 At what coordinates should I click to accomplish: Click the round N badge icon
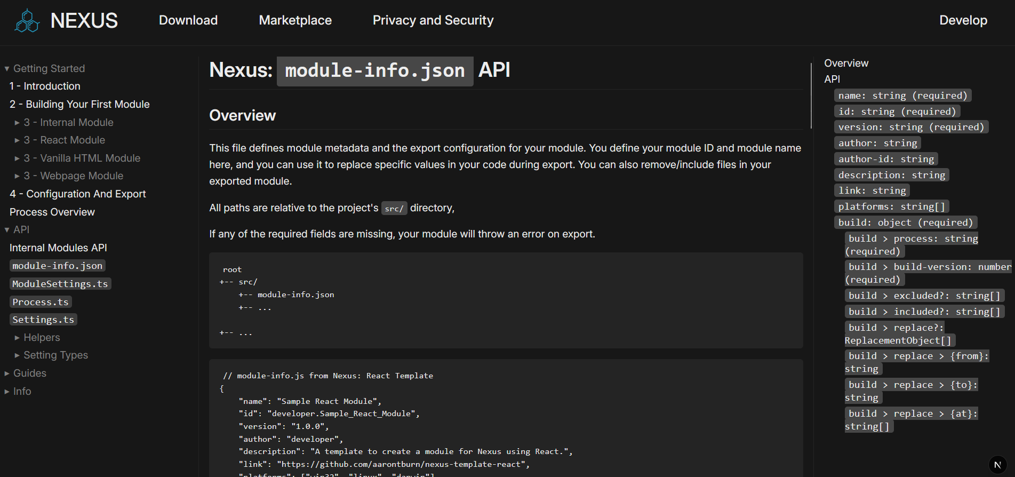click(997, 465)
